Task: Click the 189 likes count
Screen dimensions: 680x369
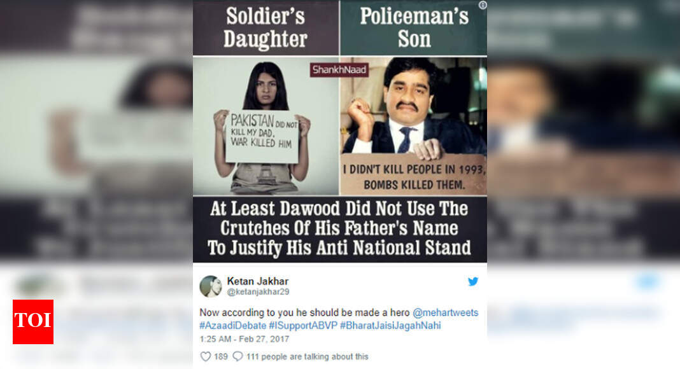Action: [221, 356]
